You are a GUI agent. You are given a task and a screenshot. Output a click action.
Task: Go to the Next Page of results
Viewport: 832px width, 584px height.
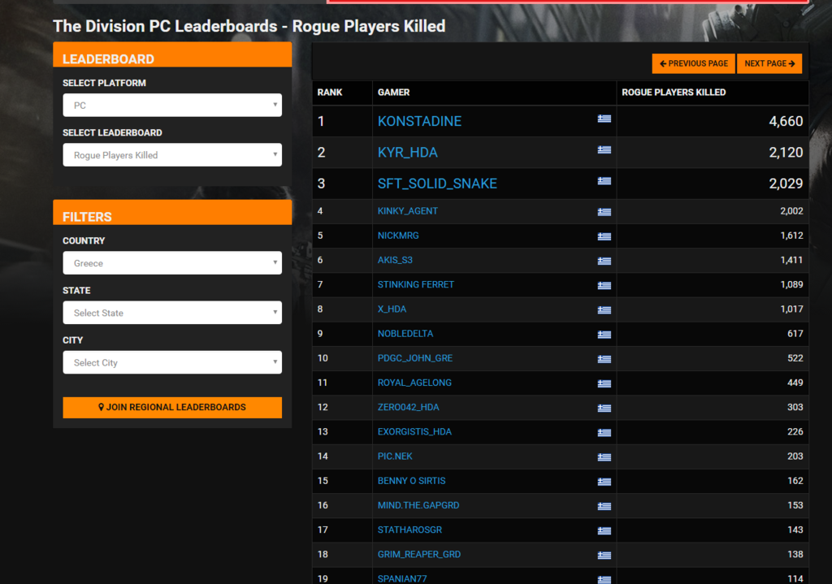point(769,63)
